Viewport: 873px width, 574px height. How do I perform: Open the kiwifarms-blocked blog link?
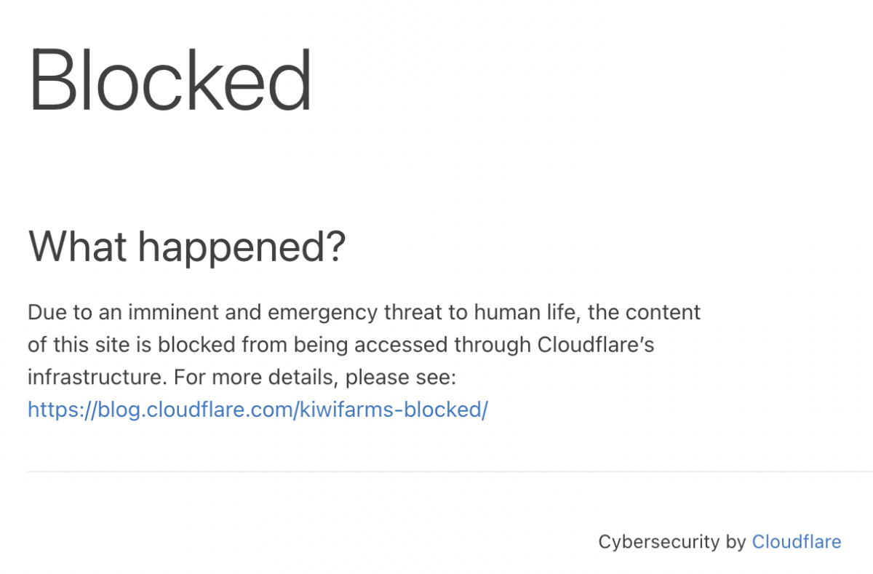coord(258,410)
